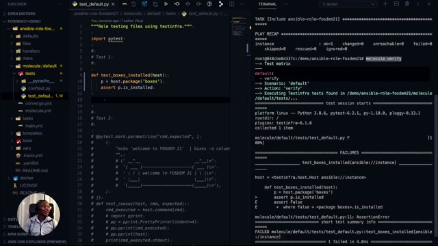Screen dimensions: 438x246
Task: Click highlighted 'molecule verify' terminal command
Action: click(x=383, y=59)
